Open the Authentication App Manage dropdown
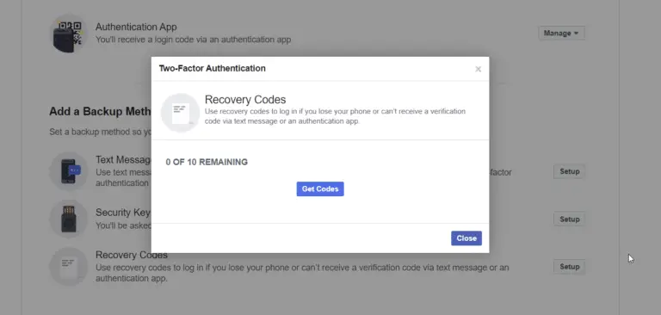The height and width of the screenshot is (315, 661). pos(561,33)
